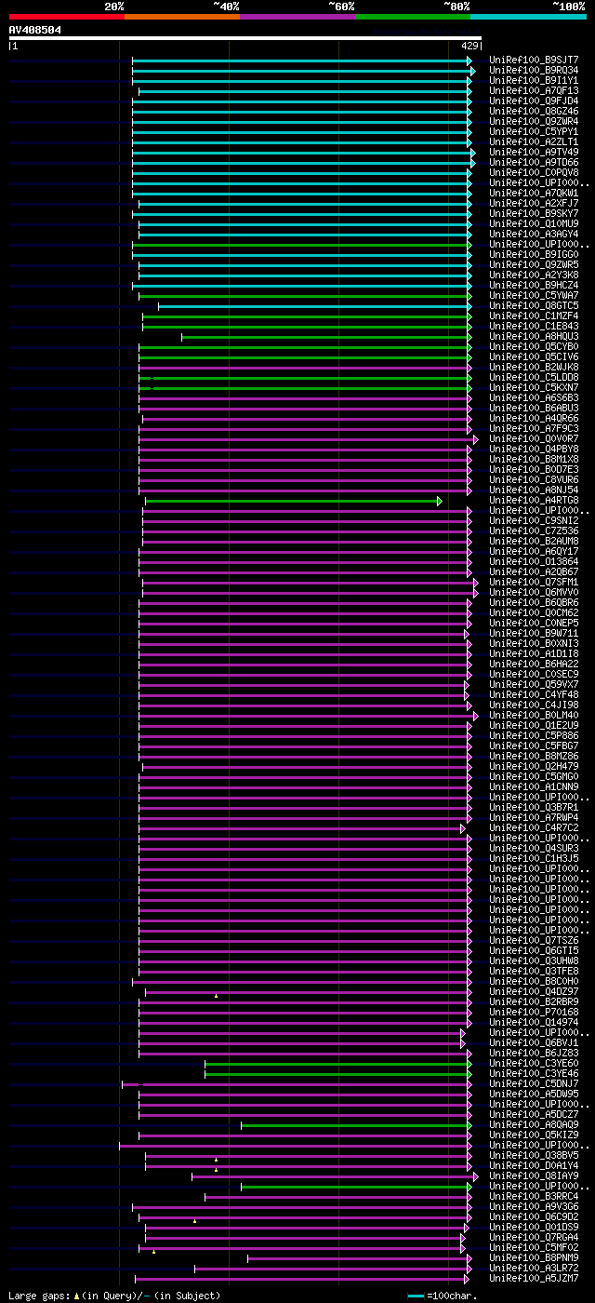Click the white query sequence ruler bar
This screenshot has width=595, height=1303.
click(245, 38)
